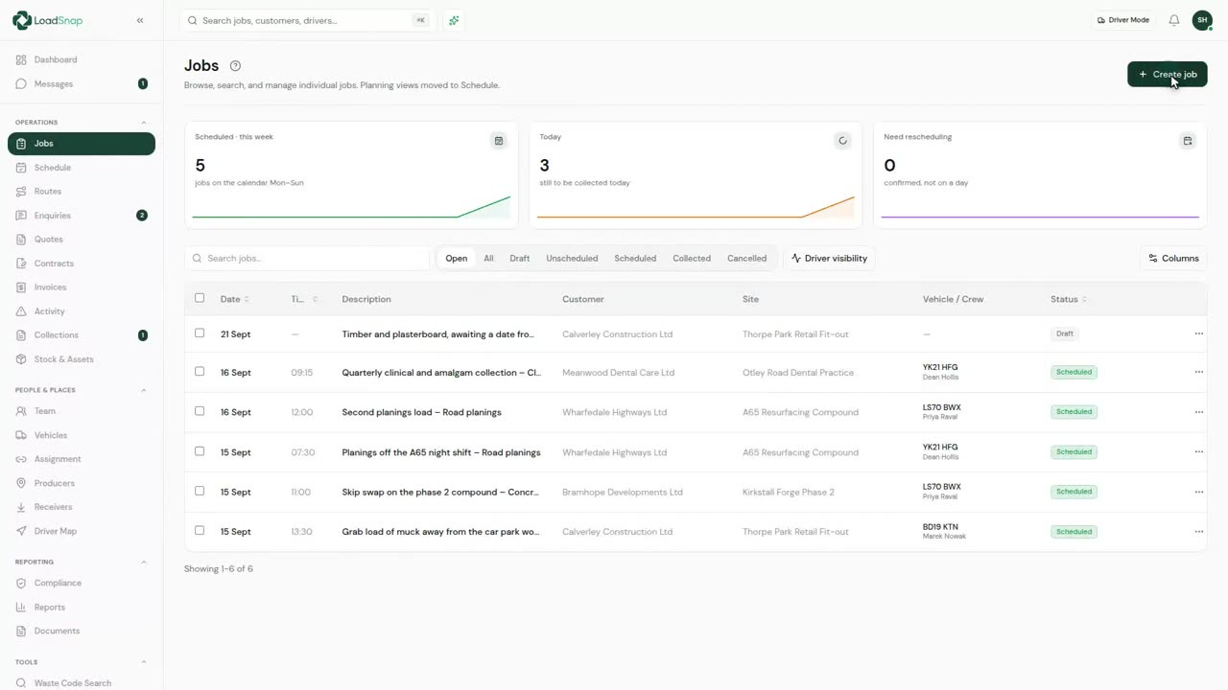The image size is (1228, 690).
Task: Click calendar icon on Need rescheduling card
Action: 1188,141
